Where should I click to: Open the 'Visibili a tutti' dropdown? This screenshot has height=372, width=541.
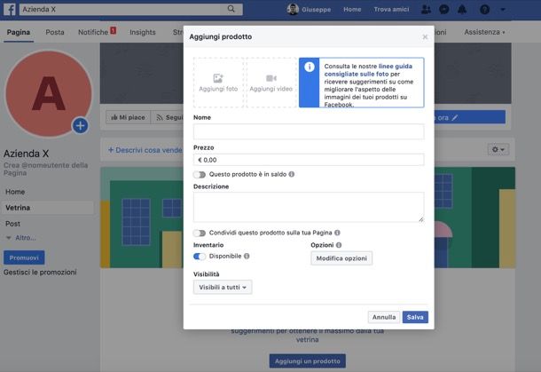click(x=223, y=287)
